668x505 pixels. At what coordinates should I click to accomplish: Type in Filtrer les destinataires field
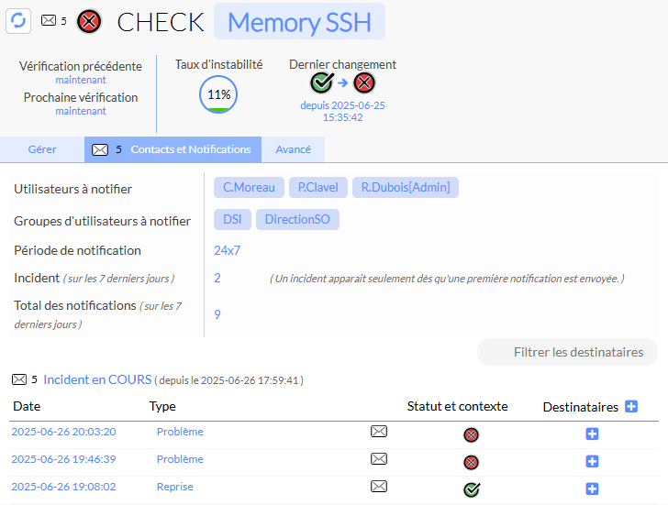567,352
